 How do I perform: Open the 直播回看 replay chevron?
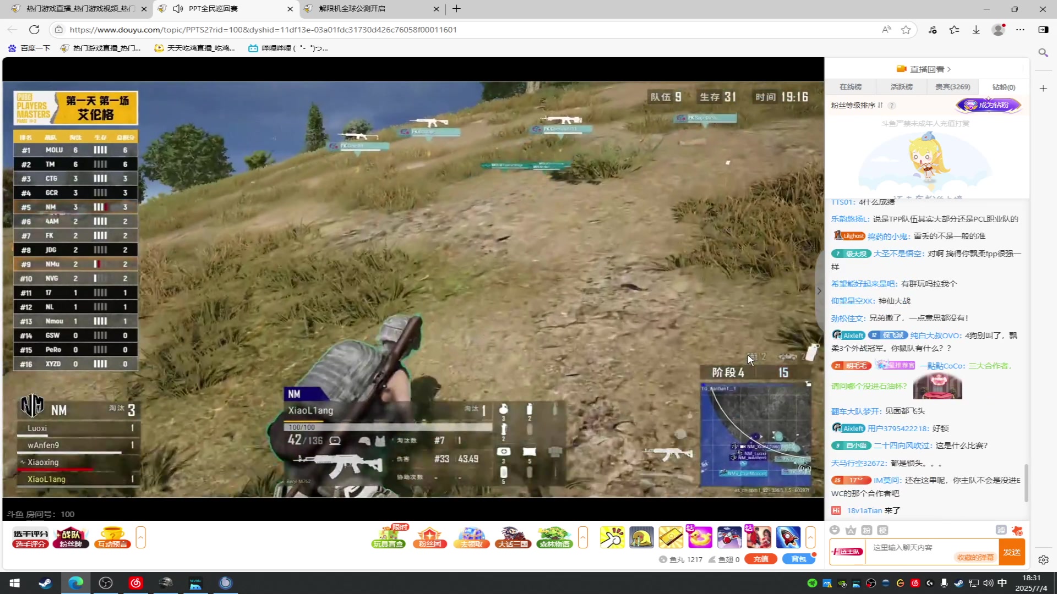coord(949,69)
